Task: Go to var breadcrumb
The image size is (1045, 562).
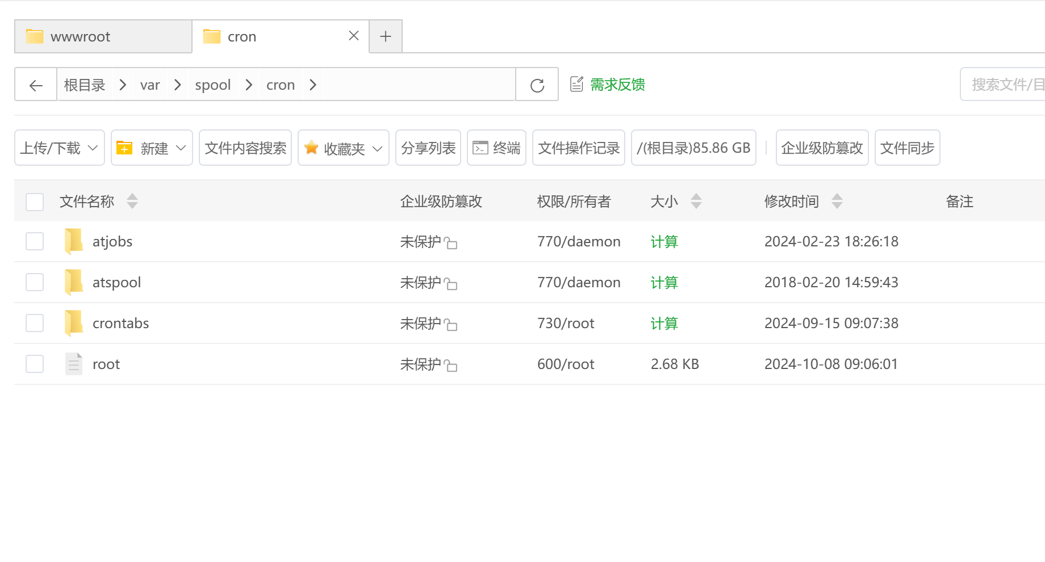Action: [x=150, y=85]
